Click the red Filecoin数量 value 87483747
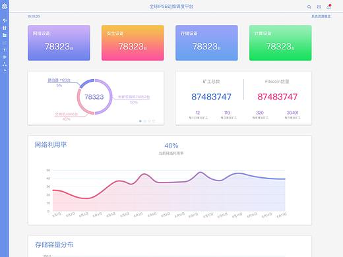343x257 pixels. coord(277,97)
